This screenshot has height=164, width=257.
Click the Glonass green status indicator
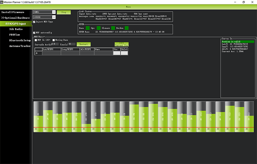coord(113,28)
